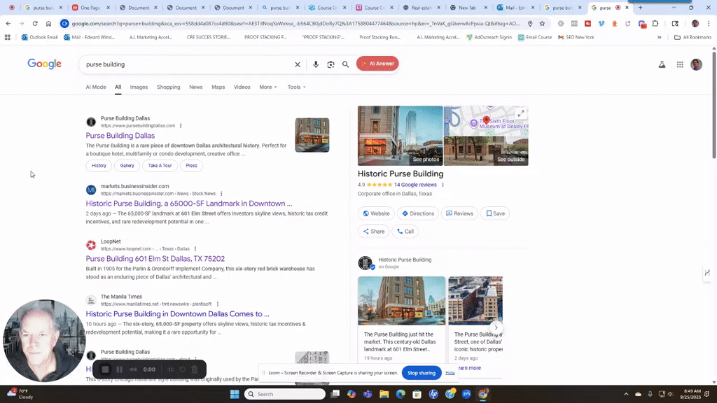Switch to AI Mode tab
The height and width of the screenshot is (403, 717).
(95, 87)
